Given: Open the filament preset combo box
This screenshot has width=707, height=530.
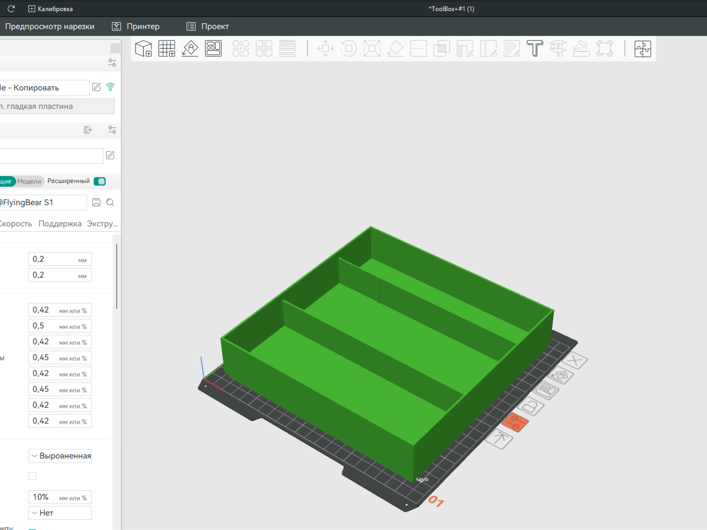Looking at the screenshot, I should pyautogui.click(x=51, y=156).
